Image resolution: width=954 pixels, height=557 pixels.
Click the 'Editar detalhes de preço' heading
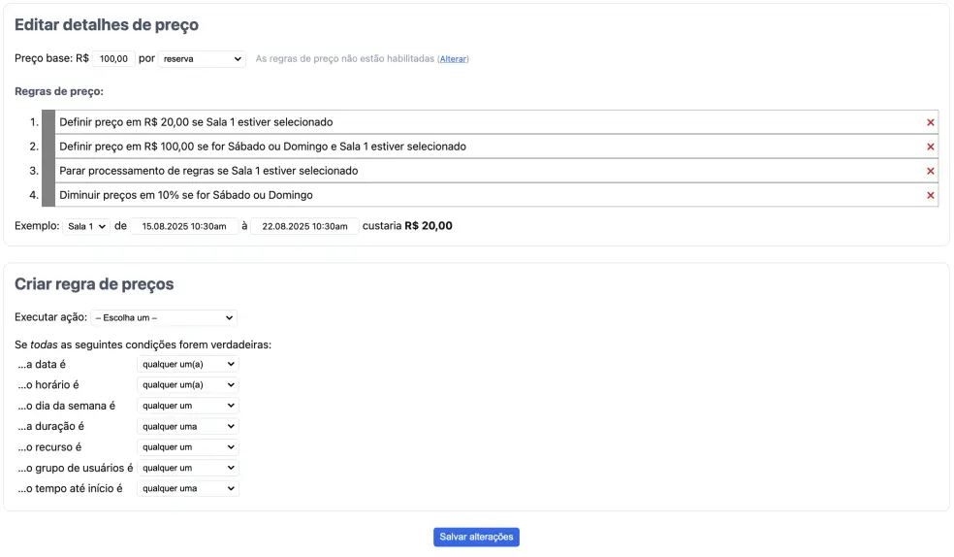pyautogui.click(x=107, y=25)
